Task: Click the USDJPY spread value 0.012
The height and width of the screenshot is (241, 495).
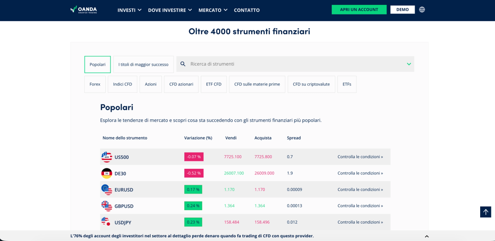Action: pyautogui.click(x=292, y=222)
